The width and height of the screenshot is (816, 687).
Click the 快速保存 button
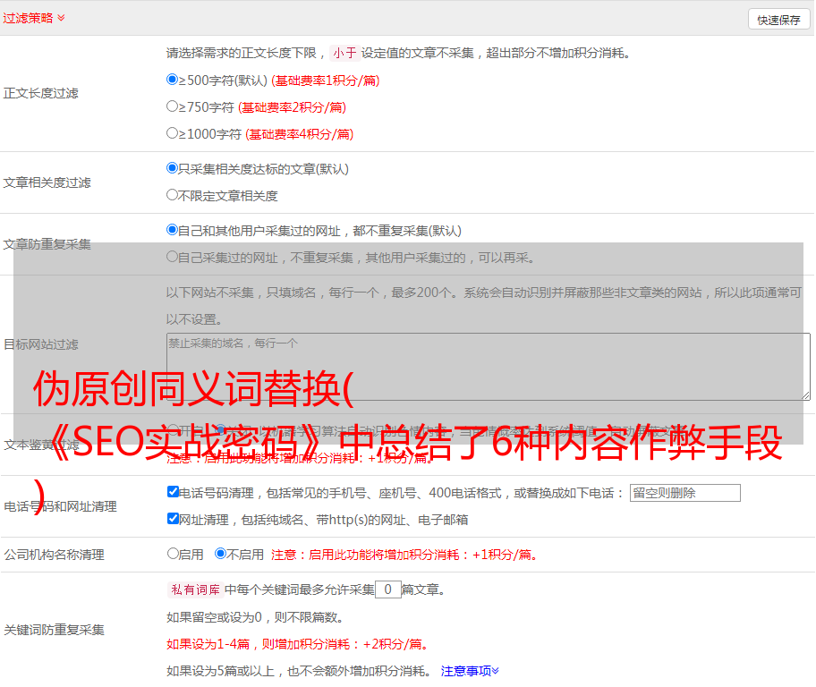click(x=778, y=20)
